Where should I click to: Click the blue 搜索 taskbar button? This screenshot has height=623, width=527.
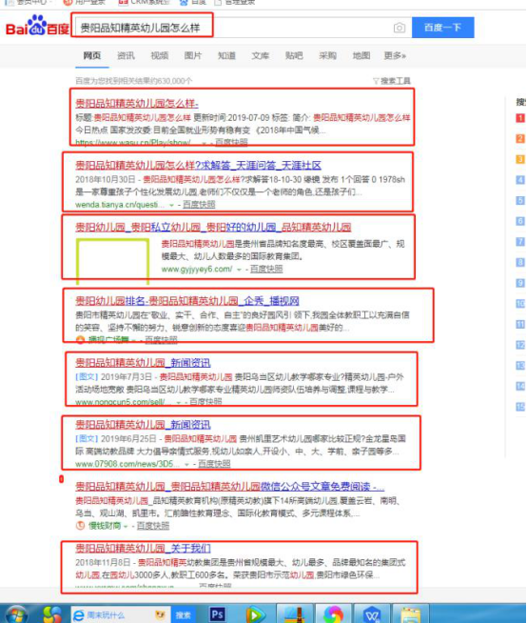point(183,615)
